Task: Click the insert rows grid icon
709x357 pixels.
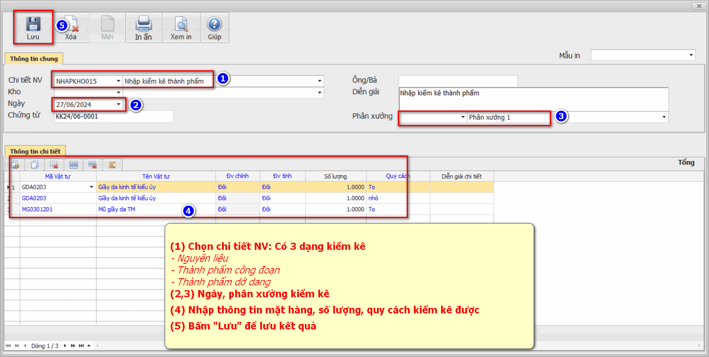Action: pos(73,165)
